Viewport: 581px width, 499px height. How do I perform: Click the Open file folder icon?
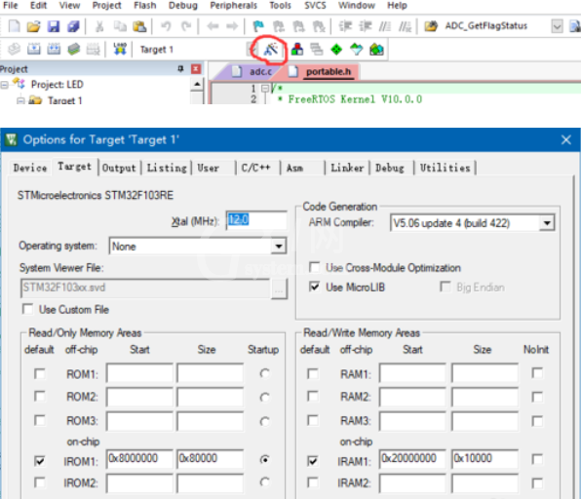[x=33, y=26]
